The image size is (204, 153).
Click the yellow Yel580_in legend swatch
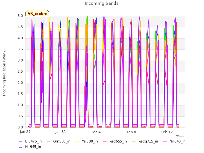click(x=77, y=142)
